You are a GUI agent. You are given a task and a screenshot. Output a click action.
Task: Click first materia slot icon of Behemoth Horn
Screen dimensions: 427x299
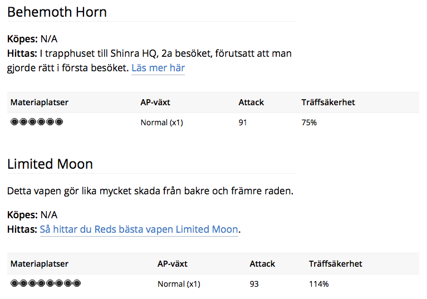coord(14,122)
